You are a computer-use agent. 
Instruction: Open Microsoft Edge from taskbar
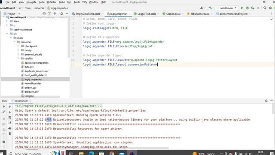(x=91, y=153)
